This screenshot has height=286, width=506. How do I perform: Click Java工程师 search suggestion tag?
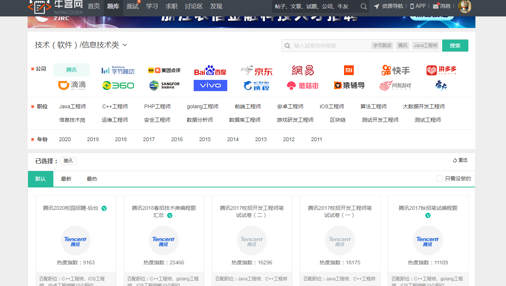click(426, 46)
